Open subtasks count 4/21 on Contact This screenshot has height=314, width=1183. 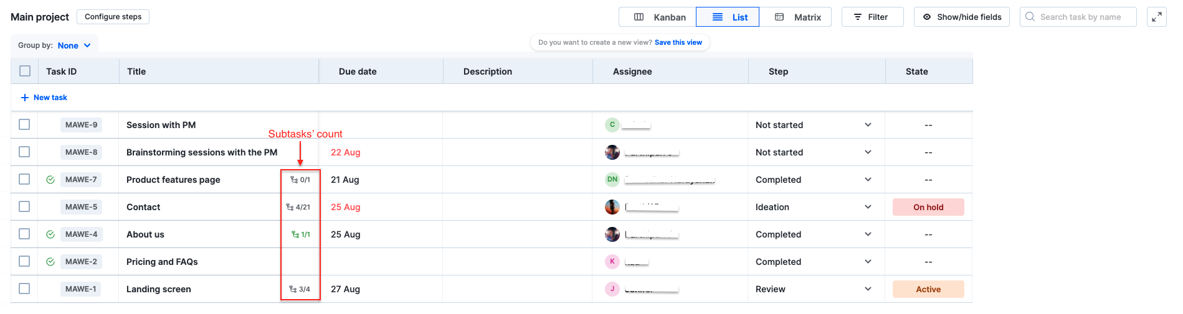[x=298, y=207]
